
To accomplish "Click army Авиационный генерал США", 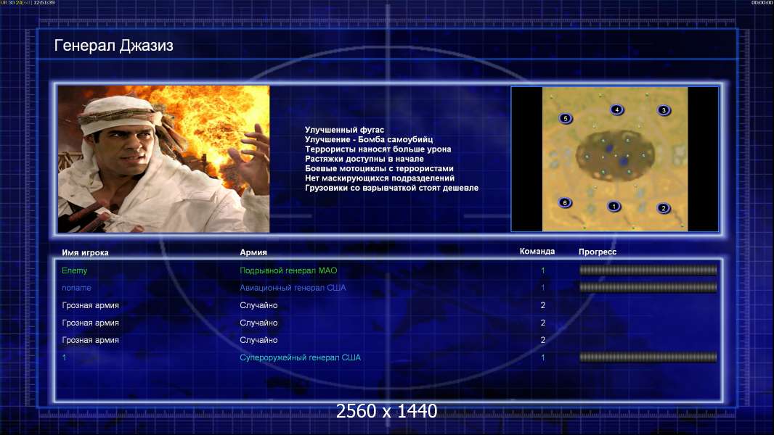I will (293, 288).
